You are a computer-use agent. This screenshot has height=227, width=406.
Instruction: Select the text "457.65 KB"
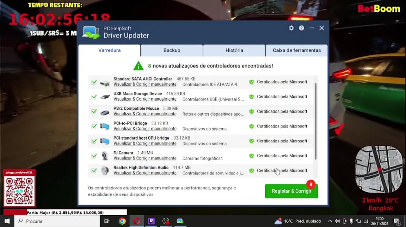coord(186,79)
